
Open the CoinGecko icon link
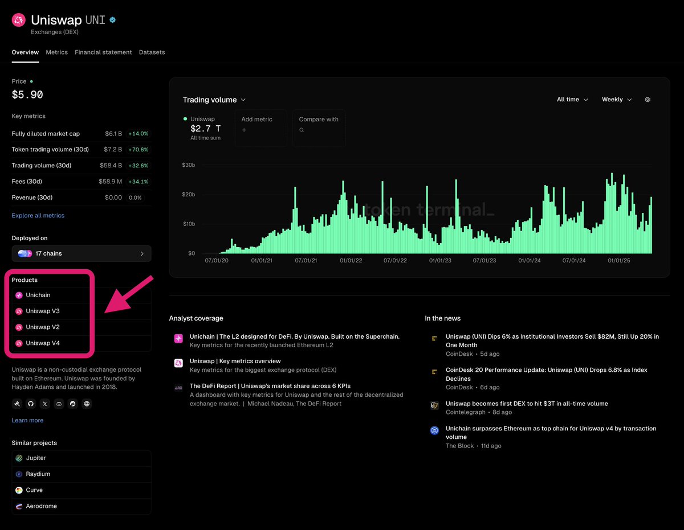tap(73, 404)
